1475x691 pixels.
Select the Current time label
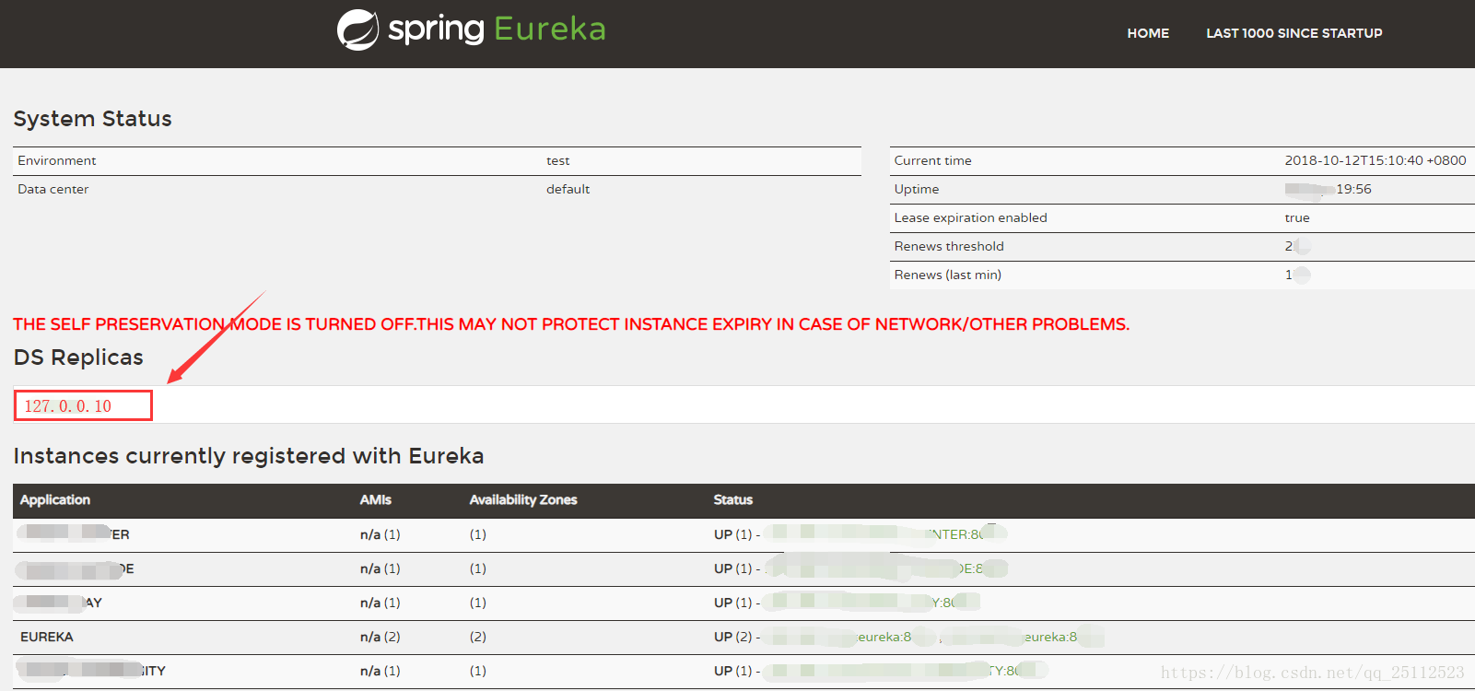pos(932,160)
